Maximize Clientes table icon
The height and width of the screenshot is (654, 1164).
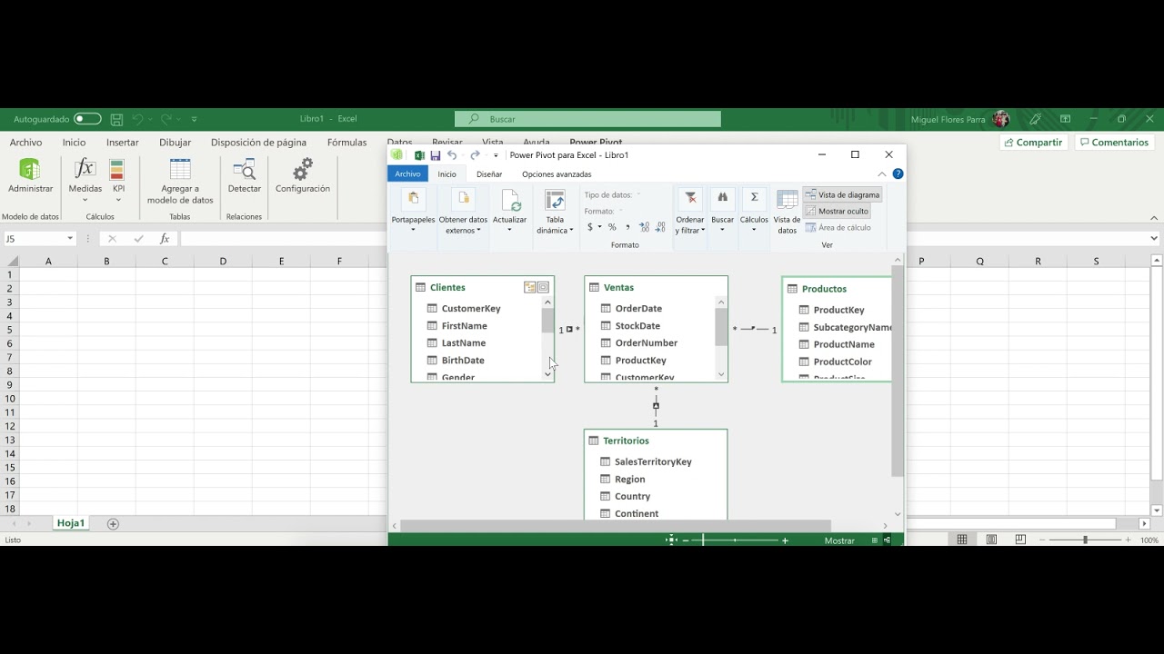pos(543,287)
